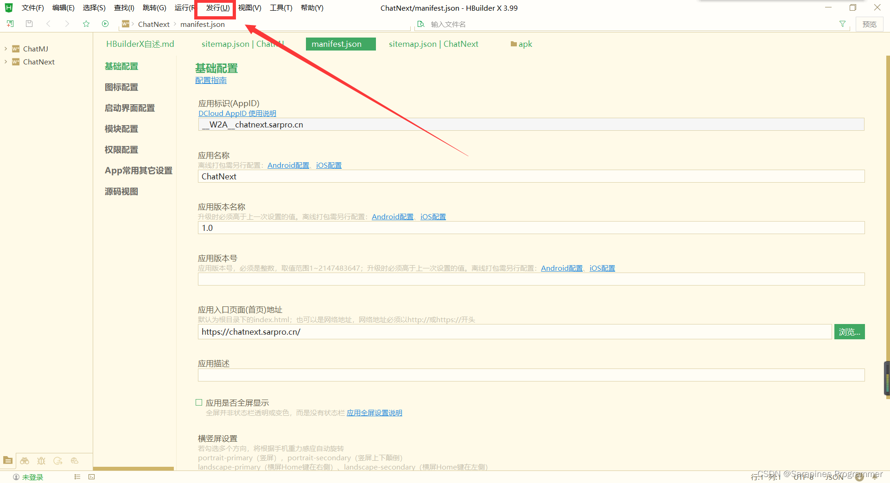Click the new file toolbar icon
The height and width of the screenshot is (483, 890).
tap(10, 24)
